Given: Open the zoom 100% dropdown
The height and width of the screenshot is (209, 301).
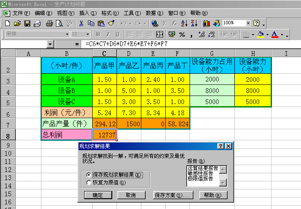Looking at the screenshot, I should pos(248,23).
